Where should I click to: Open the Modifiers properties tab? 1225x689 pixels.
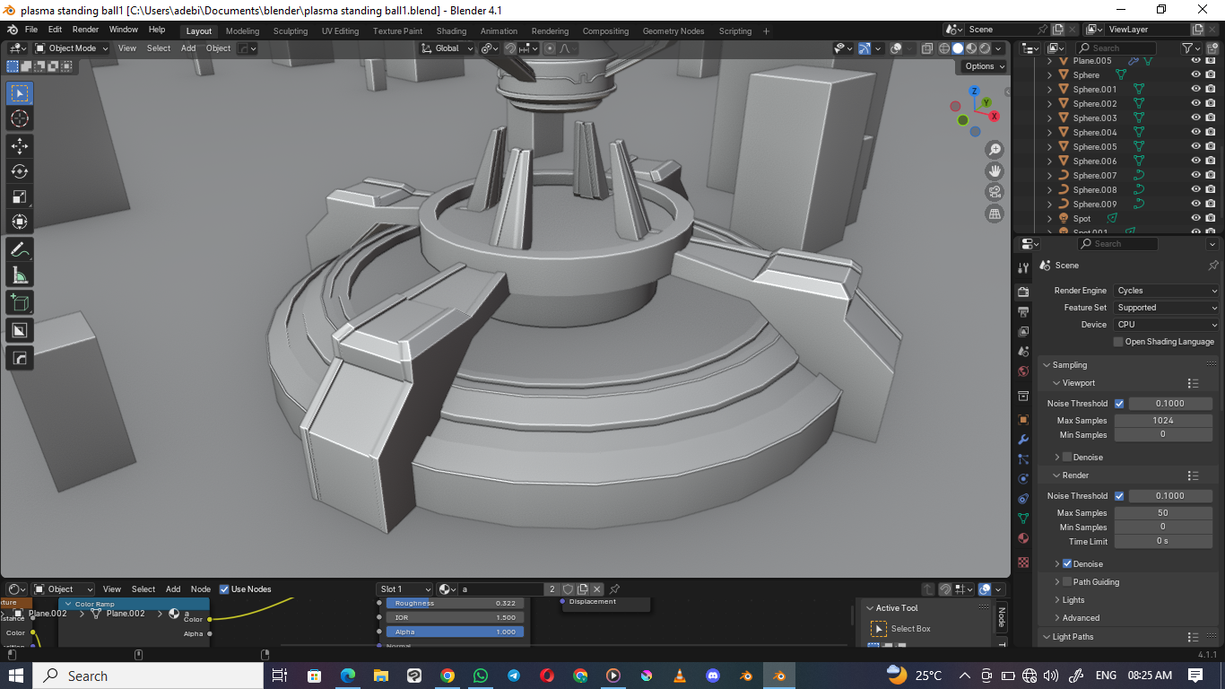click(1023, 440)
